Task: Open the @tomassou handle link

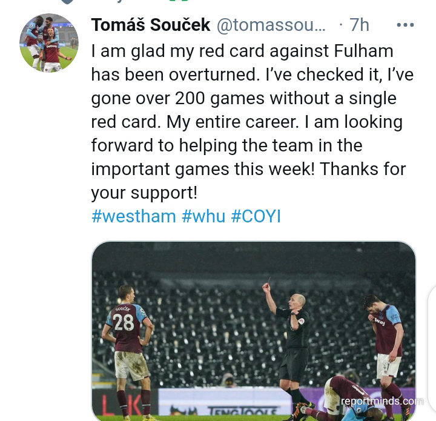Action: [271, 25]
